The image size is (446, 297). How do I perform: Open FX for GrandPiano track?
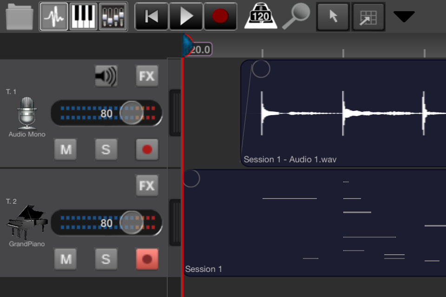pos(147,186)
